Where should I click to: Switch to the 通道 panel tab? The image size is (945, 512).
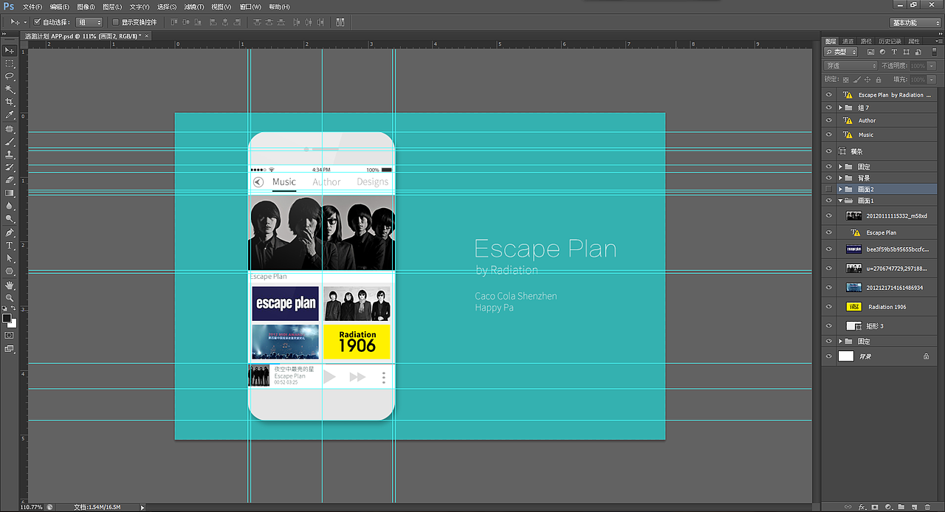point(848,41)
